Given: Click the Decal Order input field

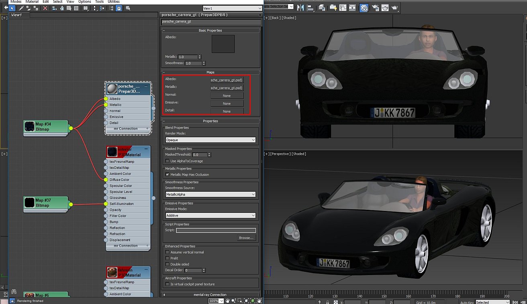Looking at the screenshot, I should tap(193, 270).
